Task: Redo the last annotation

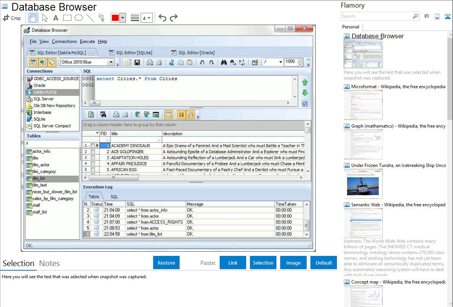Action: (x=174, y=18)
